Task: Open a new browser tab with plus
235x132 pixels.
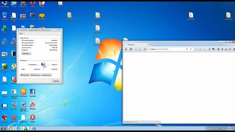Action: click(151, 44)
